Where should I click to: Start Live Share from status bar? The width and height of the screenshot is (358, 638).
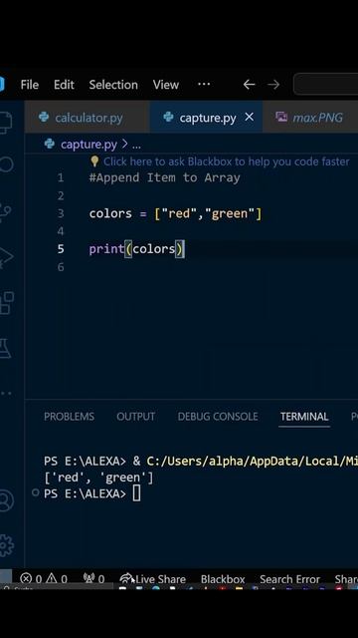tap(153, 579)
